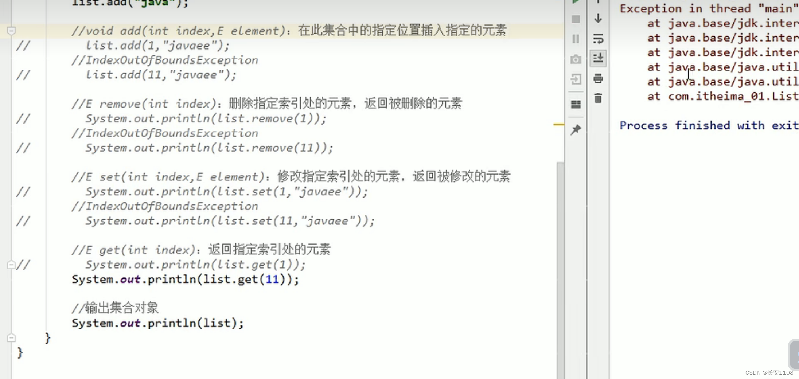Image resolution: width=799 pixels, height=379 pixels.
Task: Toggle soft-wrap in console
Action: pos(598,38)
